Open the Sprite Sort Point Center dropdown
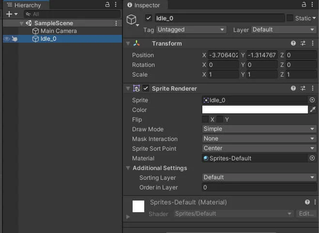The width and height of the screenshot is (319, 233). (x=259, y=148)
